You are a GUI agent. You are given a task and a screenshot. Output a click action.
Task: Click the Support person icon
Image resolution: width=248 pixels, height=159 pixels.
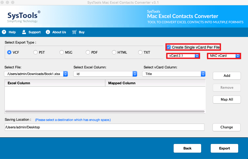(24, 32)
